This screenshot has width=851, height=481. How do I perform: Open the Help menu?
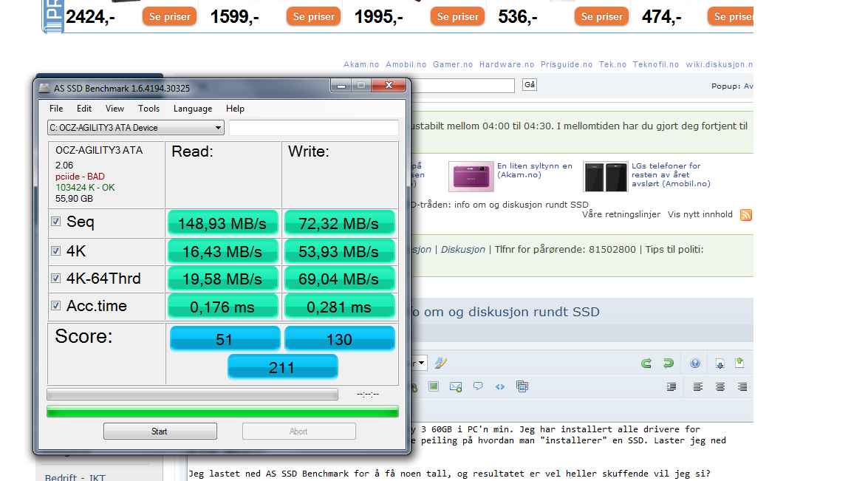pyautogui.click(x=235, y=109)
